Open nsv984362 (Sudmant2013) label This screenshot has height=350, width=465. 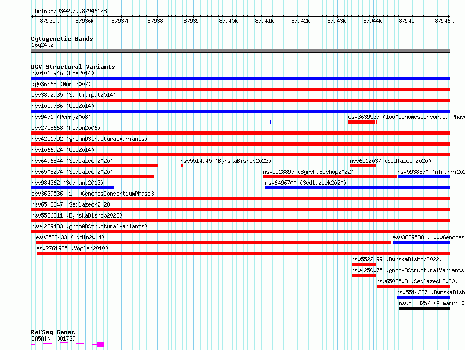[67, 183]
